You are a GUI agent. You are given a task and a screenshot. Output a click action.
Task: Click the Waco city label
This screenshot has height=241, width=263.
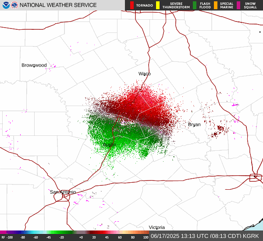144,74
